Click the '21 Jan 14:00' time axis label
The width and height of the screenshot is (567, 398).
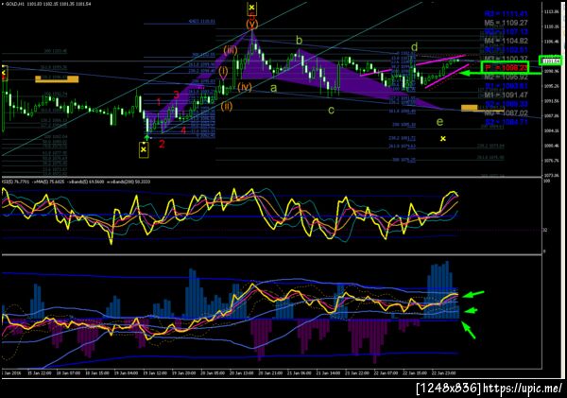point(328,372)
